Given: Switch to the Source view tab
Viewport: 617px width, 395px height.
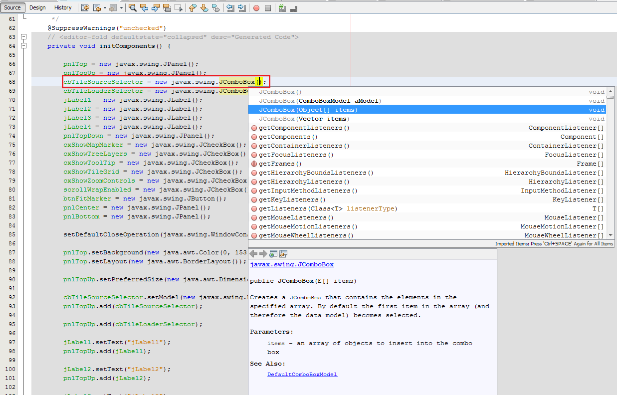Looking at the screenshot, I should tap(12, 7).
